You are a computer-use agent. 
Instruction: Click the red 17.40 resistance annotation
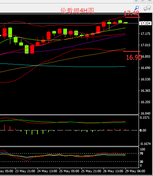tap(132, 13)
